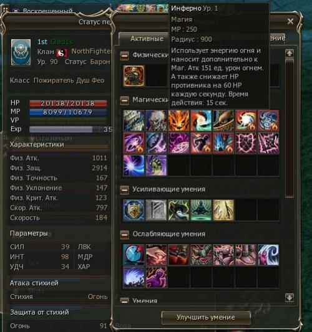Click the Улучшить умение button
This screenshot has width=312, height=332.
click(x=206, y=317)
